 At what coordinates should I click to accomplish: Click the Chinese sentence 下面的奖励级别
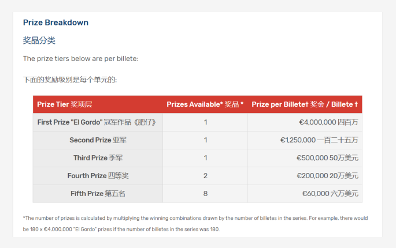[x=70, y=80]
